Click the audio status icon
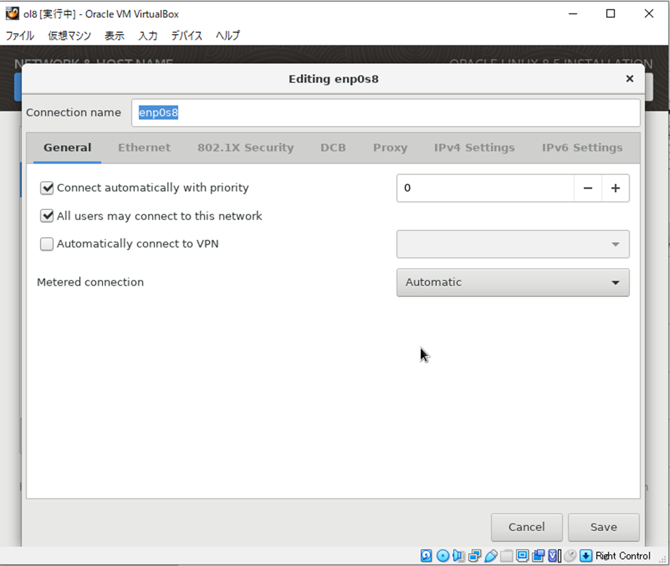670x566 pixels. coord(459,556)
